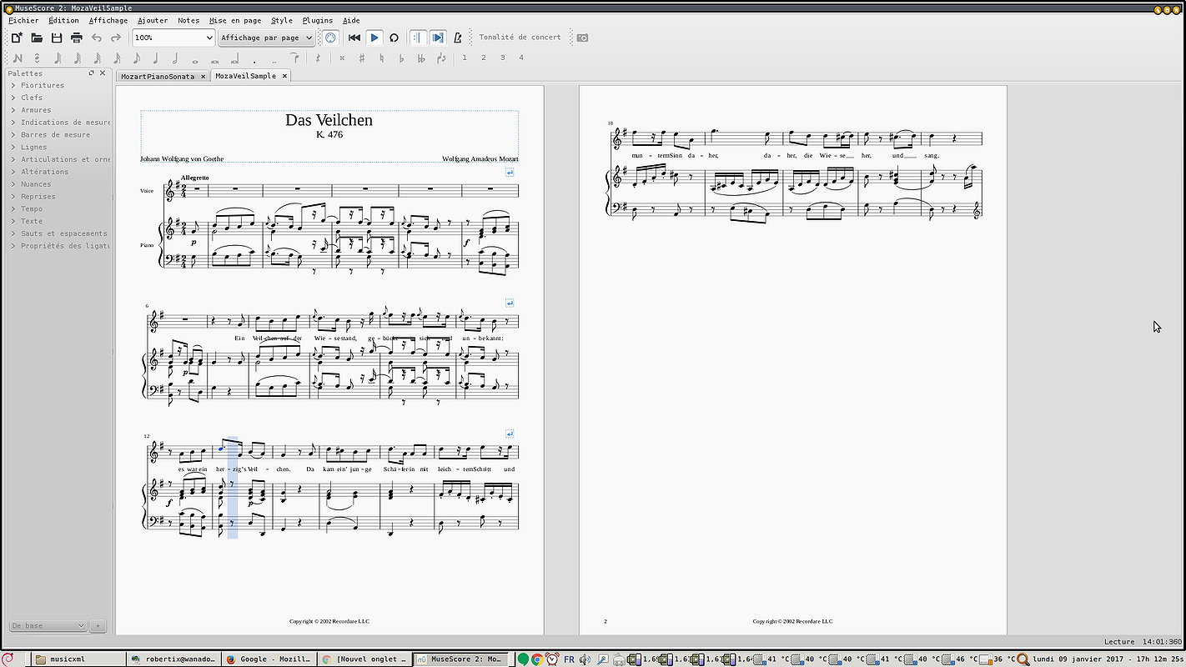Open the 100% zoom dropdown
Viewport: 1186px width, 667px height.
coord(173,38)
